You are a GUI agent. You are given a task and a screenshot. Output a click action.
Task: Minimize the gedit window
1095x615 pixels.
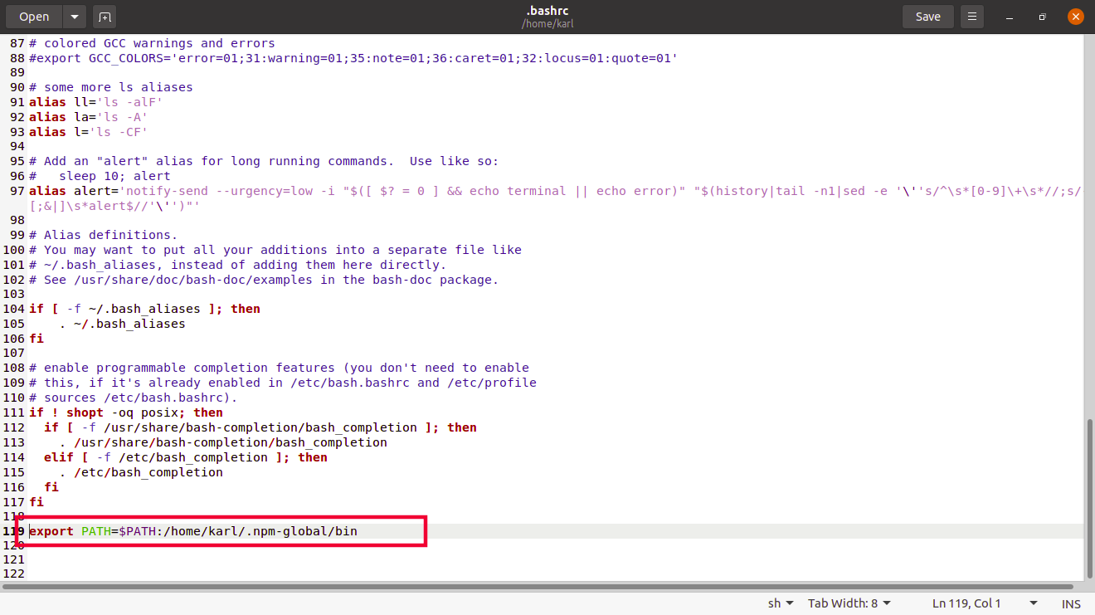point(1009,17)
